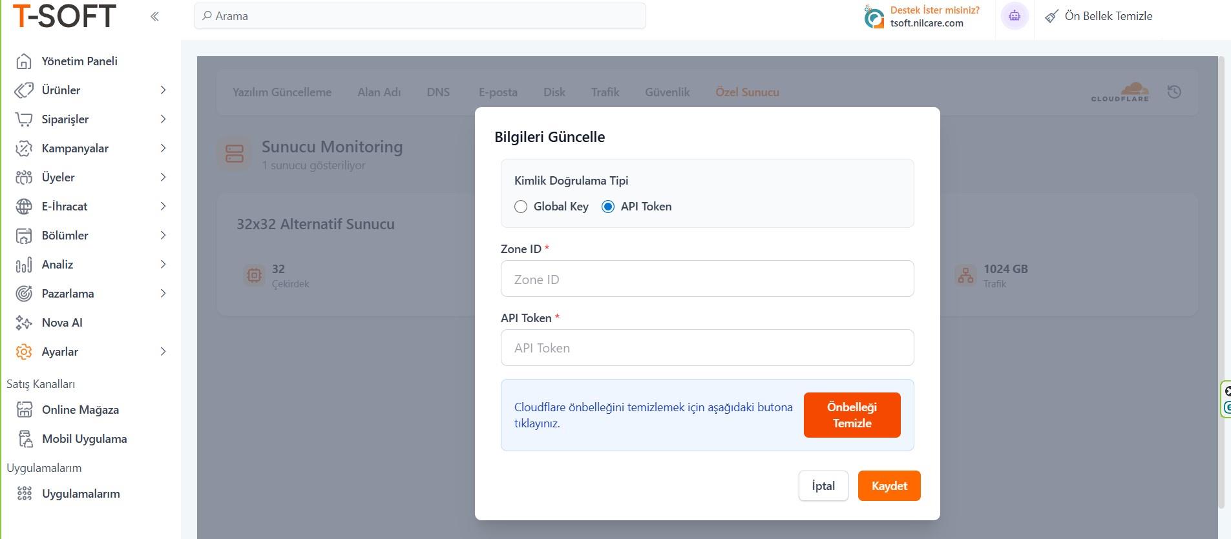1231x539 pixels.
Task: Click the Kampanyalar discount icon
Action: pyautogui.click(x=24, y=148)
